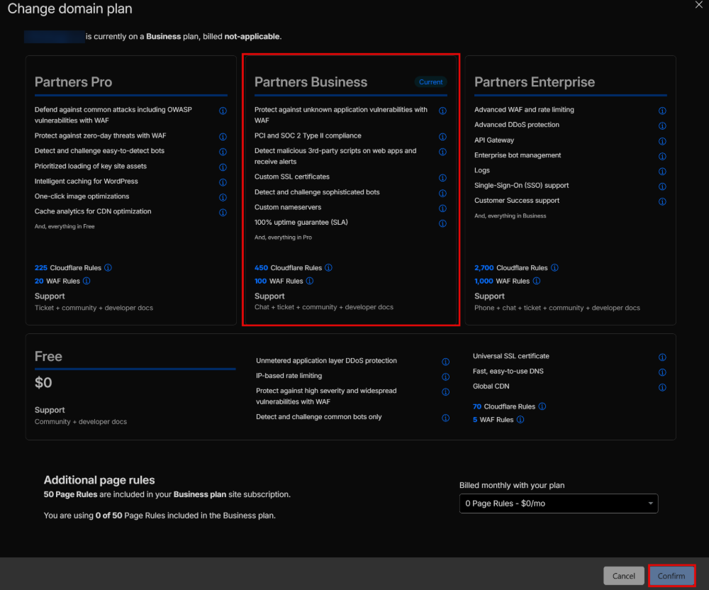This screenshot has width=709, height=590.
Task: Show info for Single-Sign-On (SSO) support
Action: tap(662, 187)
